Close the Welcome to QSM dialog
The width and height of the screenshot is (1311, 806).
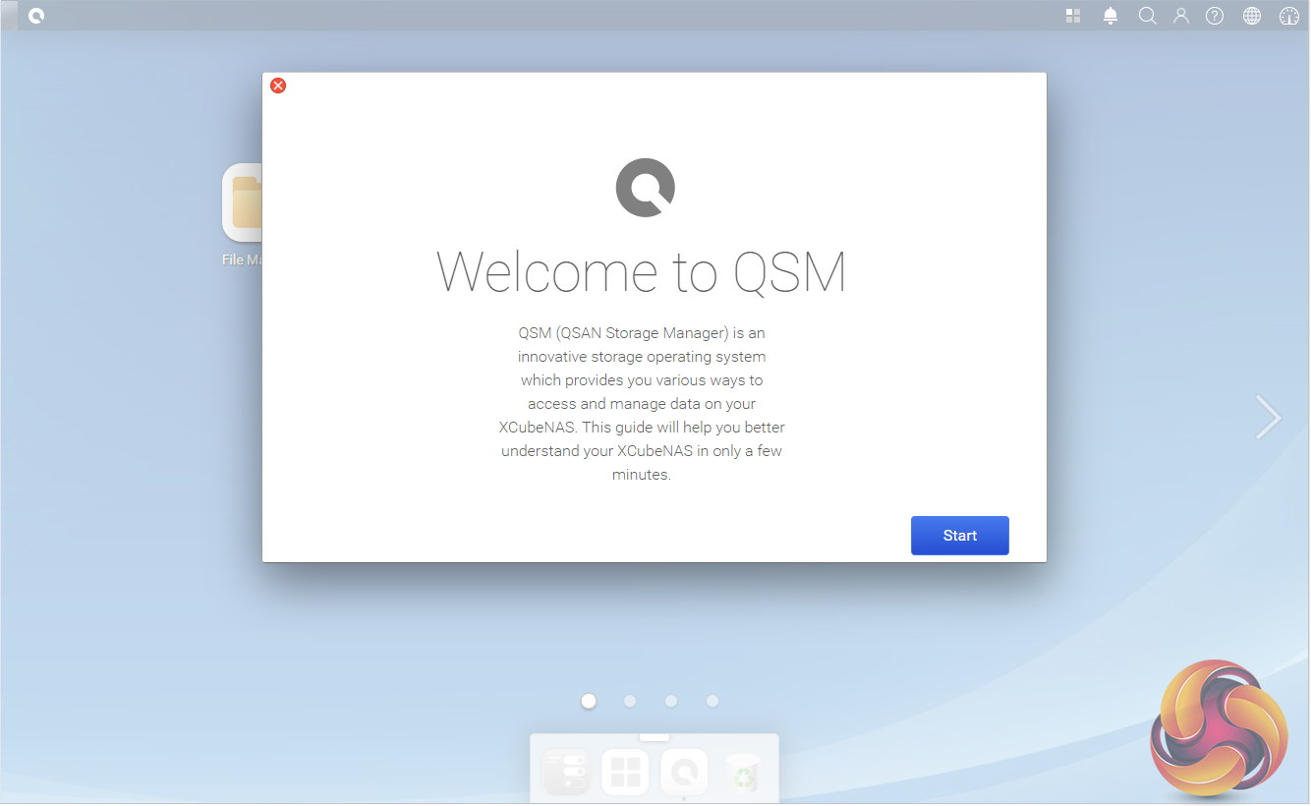(278, 86)
